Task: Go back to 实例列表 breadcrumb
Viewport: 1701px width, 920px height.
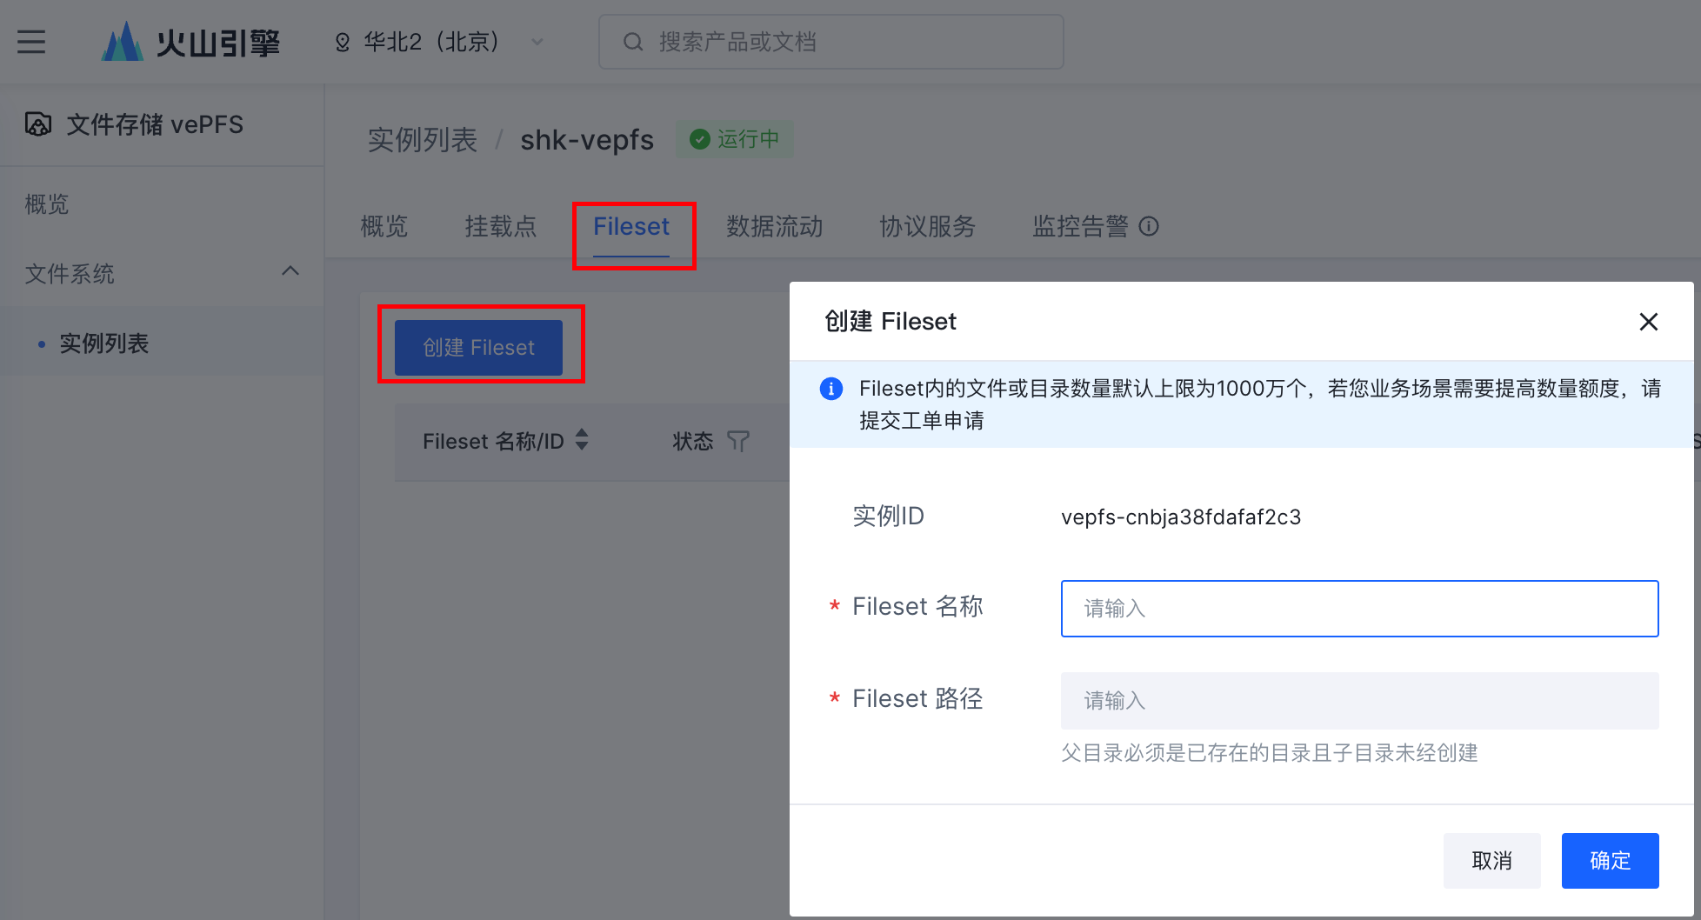Action: pos(423,139)
